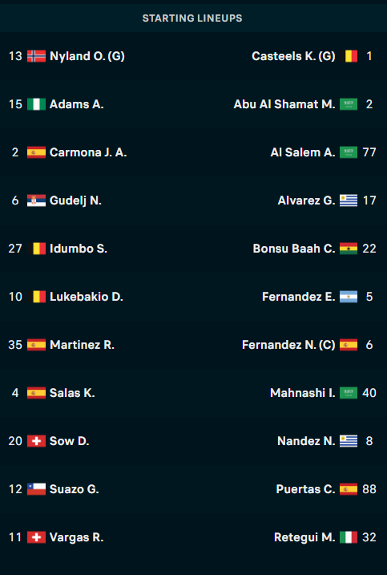
Task: Click Belgium flag beside Casteels K.
Action: point(349,56)
